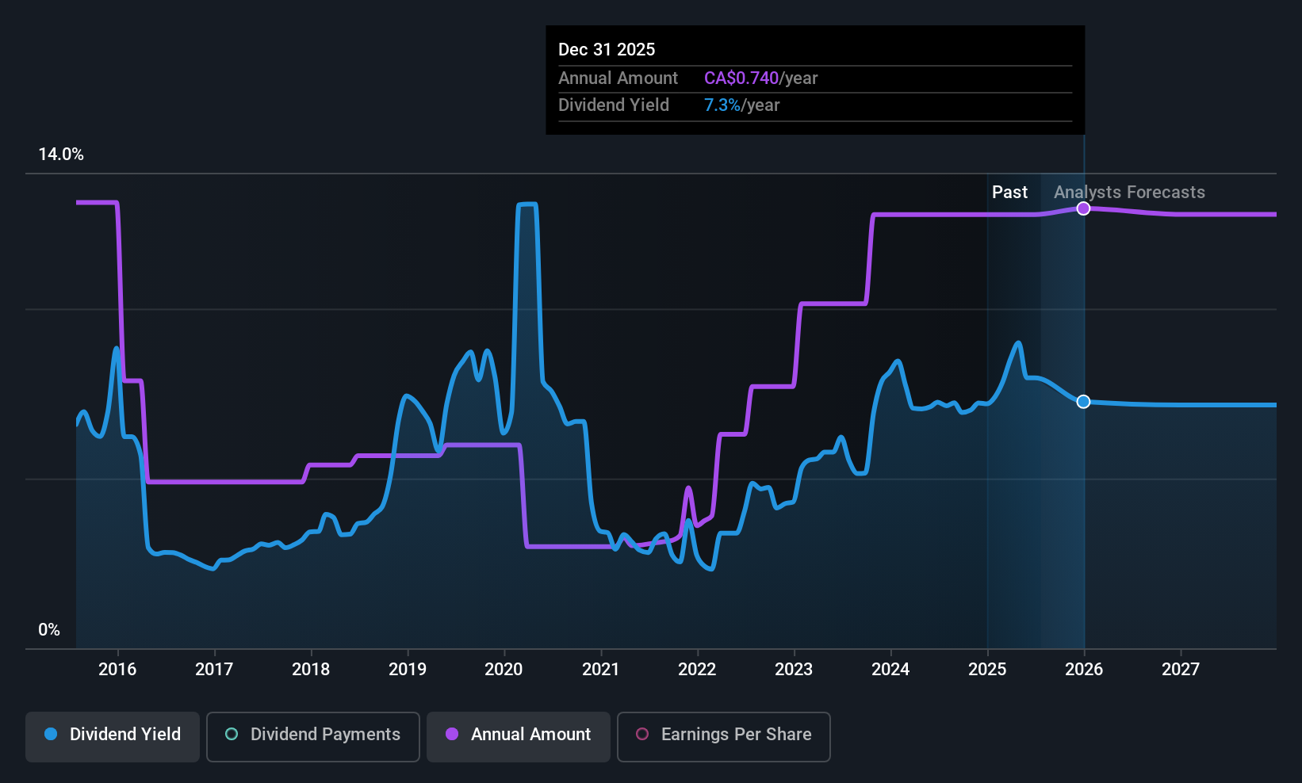Click the 2025 x-axis label
This screenshot has width=1302, height=783.
[x=987, y=670]
